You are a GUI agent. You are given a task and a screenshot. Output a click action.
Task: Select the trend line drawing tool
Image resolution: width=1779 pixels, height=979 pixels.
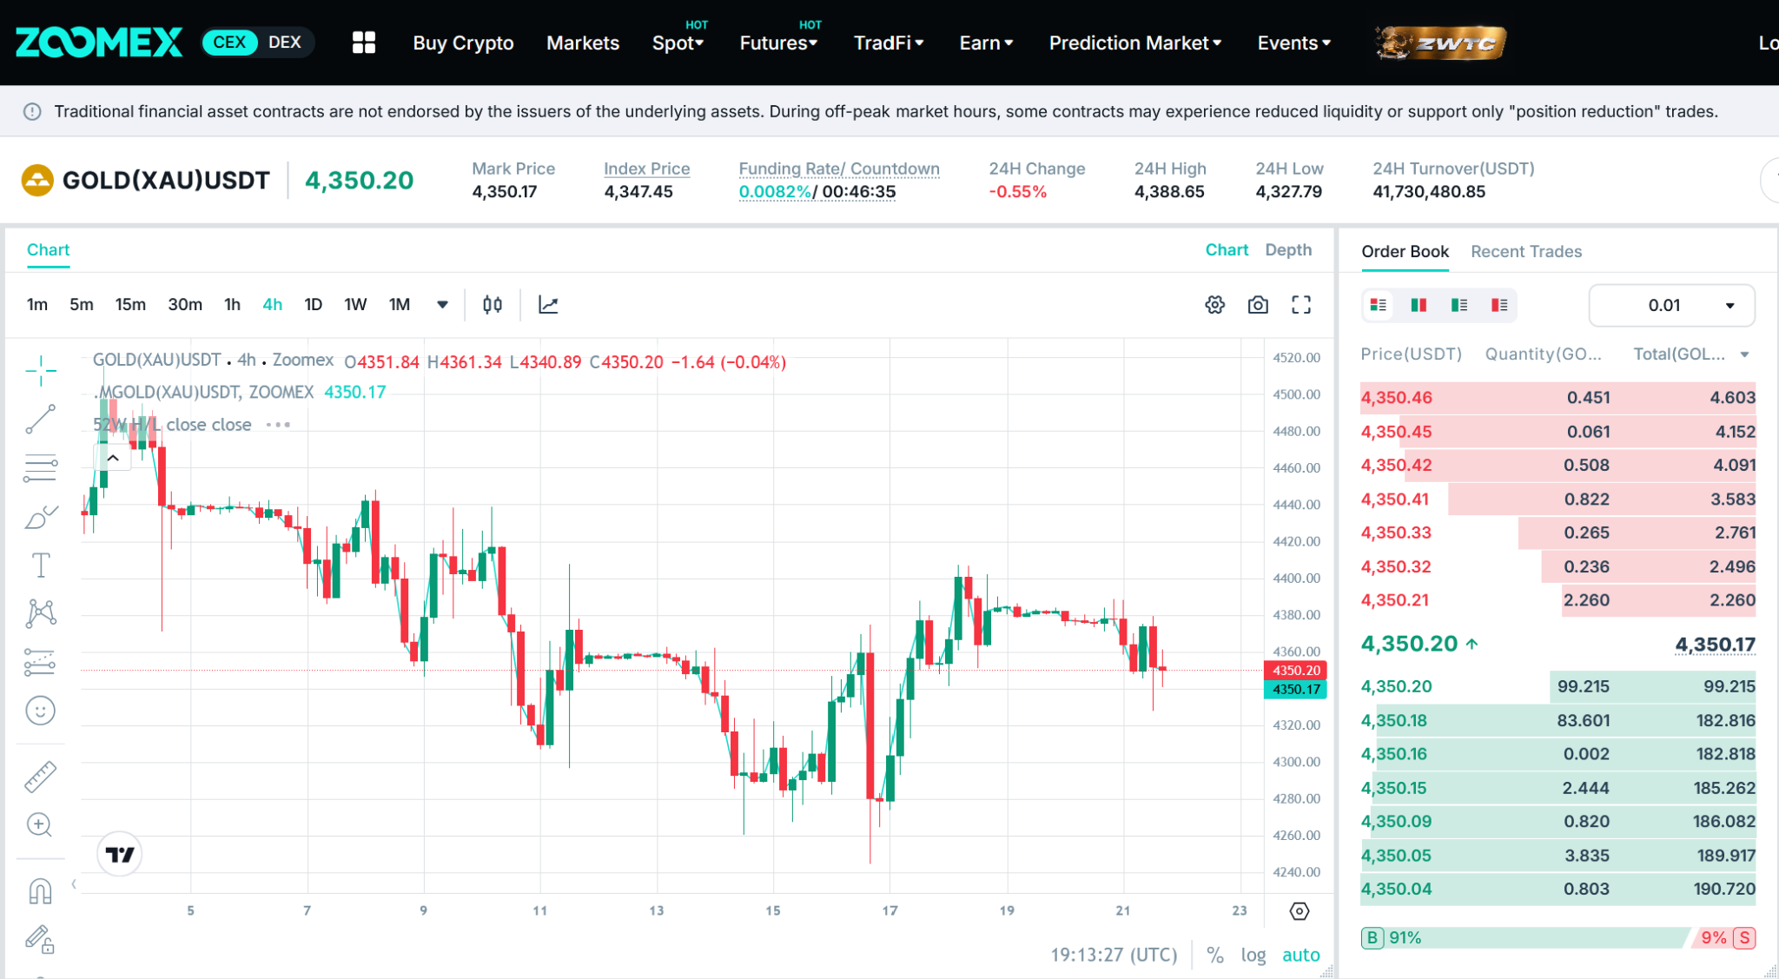[x=40, y=420]
